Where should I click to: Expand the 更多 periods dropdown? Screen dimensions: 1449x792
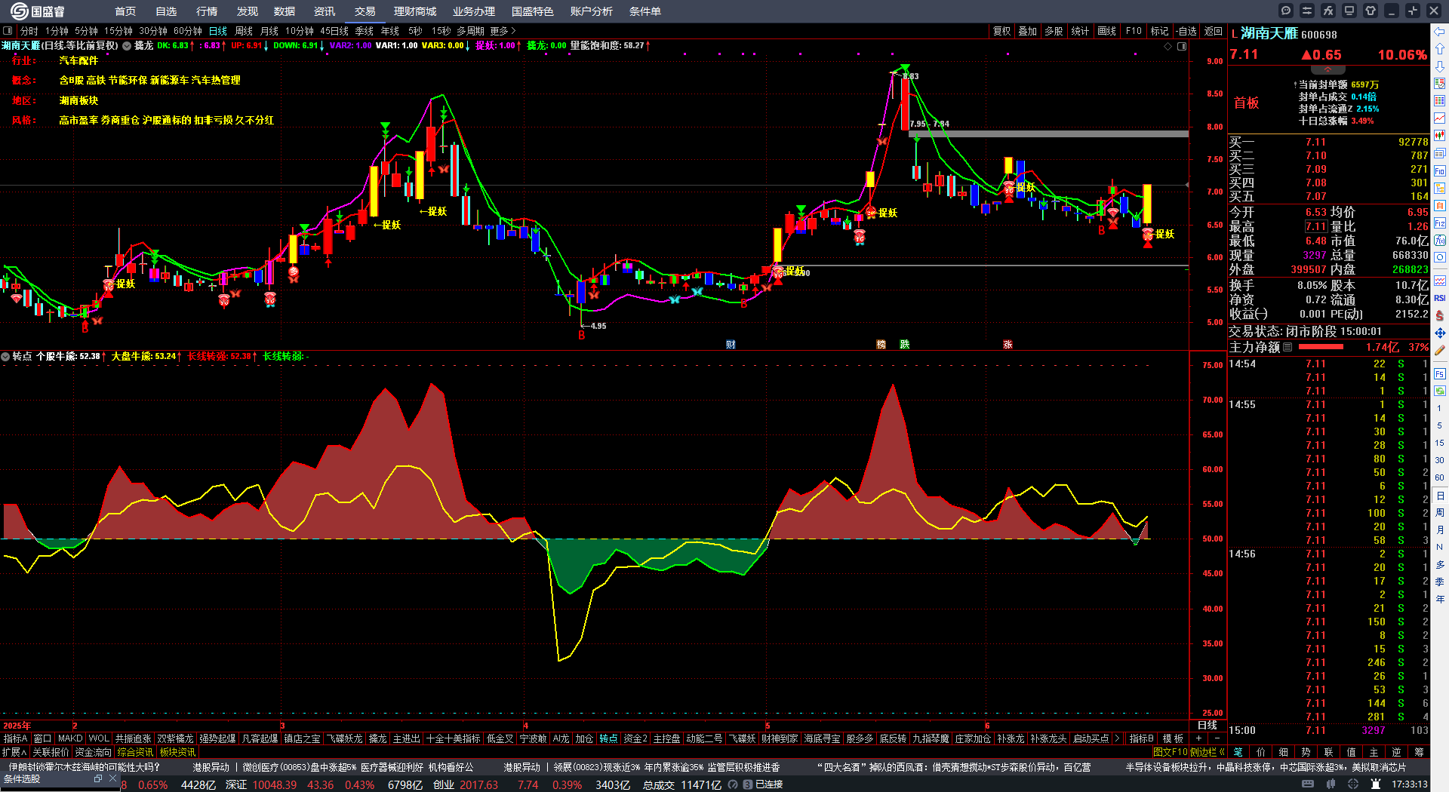click(x=503, y=31)
